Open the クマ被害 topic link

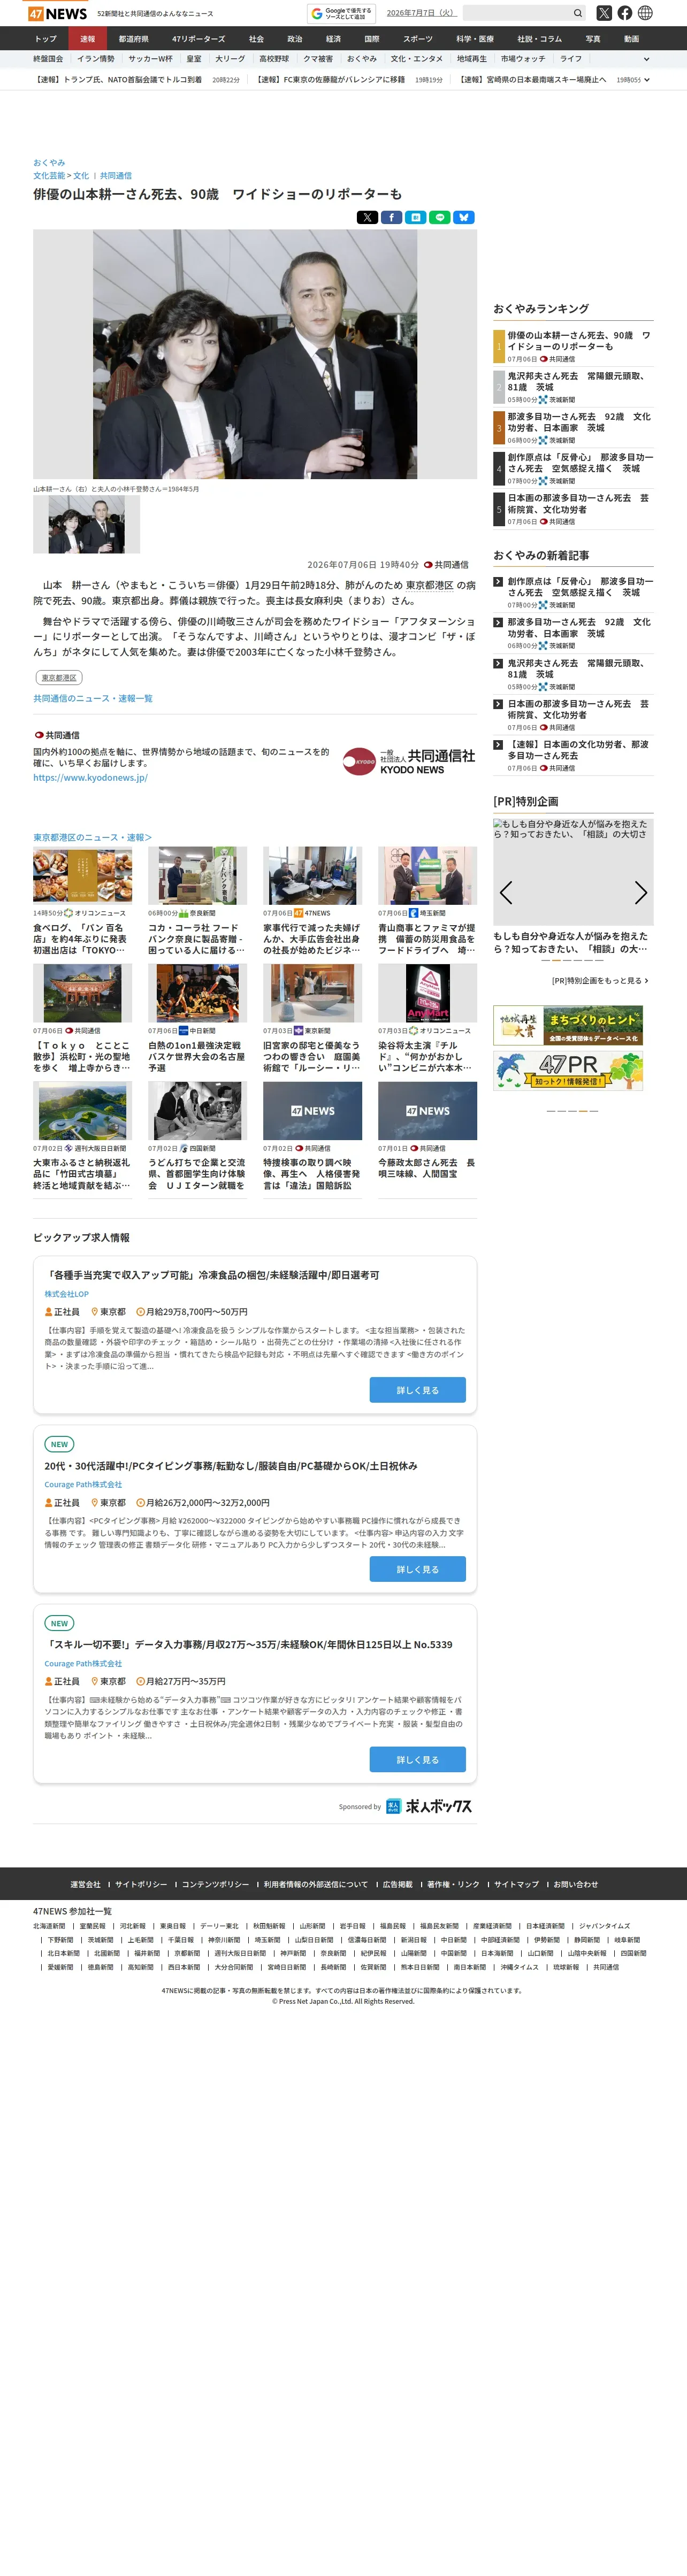pos(318,59)
